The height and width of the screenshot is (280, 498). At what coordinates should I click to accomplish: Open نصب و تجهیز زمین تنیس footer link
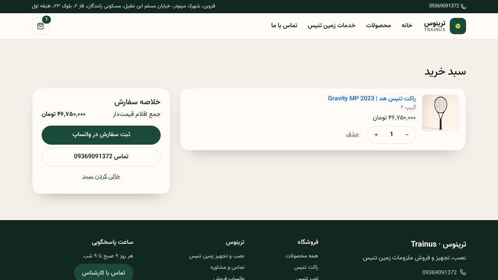[x=217, y=256]
